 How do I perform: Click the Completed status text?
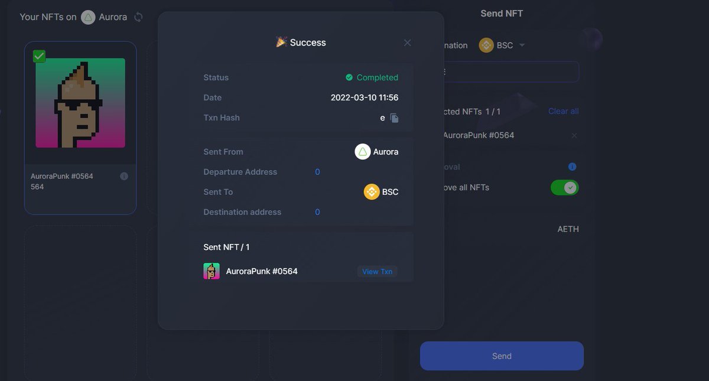point(378,77)
